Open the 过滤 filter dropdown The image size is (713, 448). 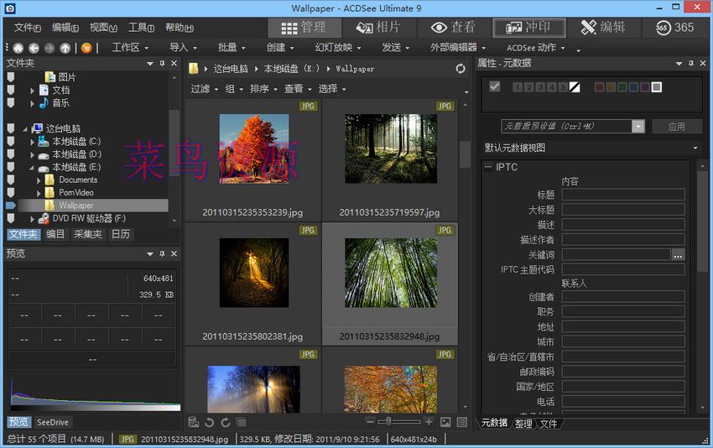point(204,89)
